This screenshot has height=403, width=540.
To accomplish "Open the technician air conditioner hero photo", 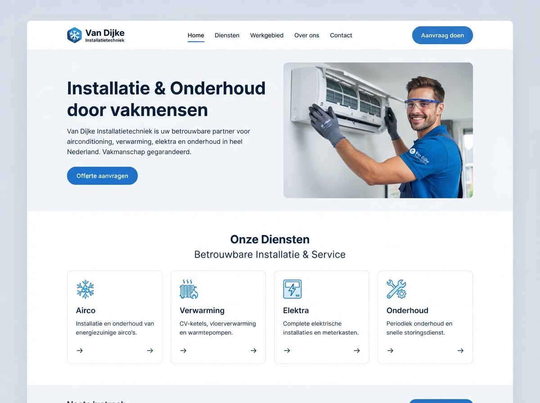I will pyautogui.click(x=378, y=130).
